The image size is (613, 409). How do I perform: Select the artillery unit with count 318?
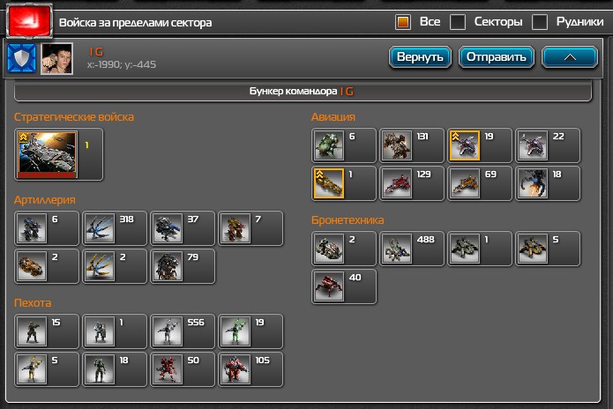click(115, 228)
